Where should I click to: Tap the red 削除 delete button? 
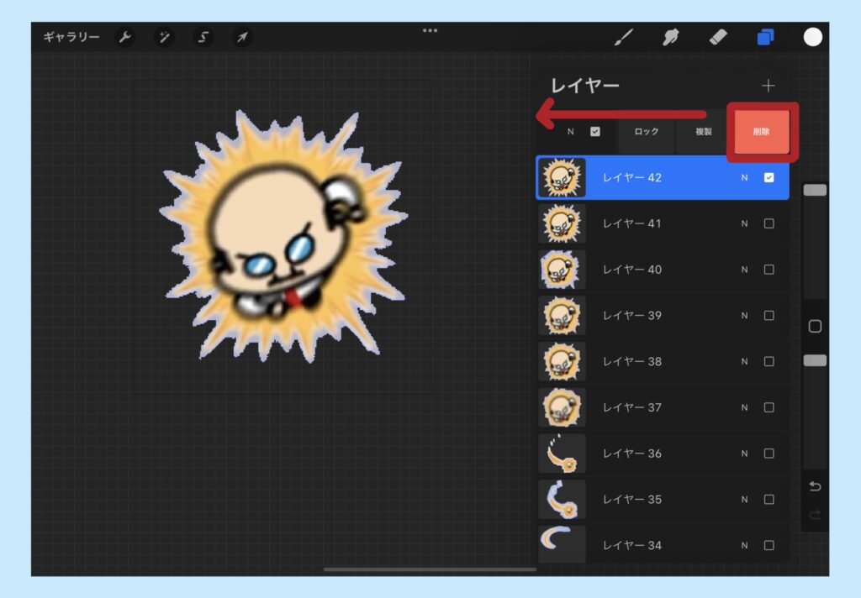761,132
